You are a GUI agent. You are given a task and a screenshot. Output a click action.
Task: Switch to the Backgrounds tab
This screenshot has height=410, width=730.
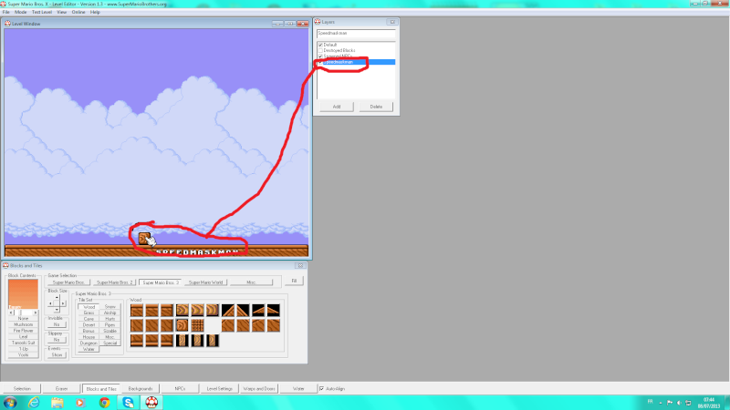pyautogui.click(x=141, y=389)
